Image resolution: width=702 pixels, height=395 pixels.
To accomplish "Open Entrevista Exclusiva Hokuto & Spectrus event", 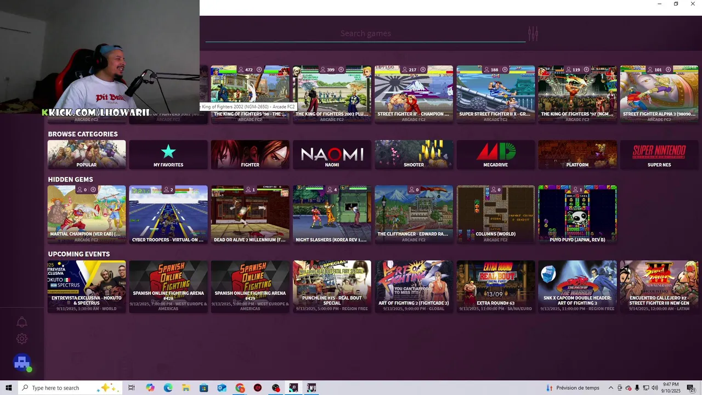I will tap(87, 286).
